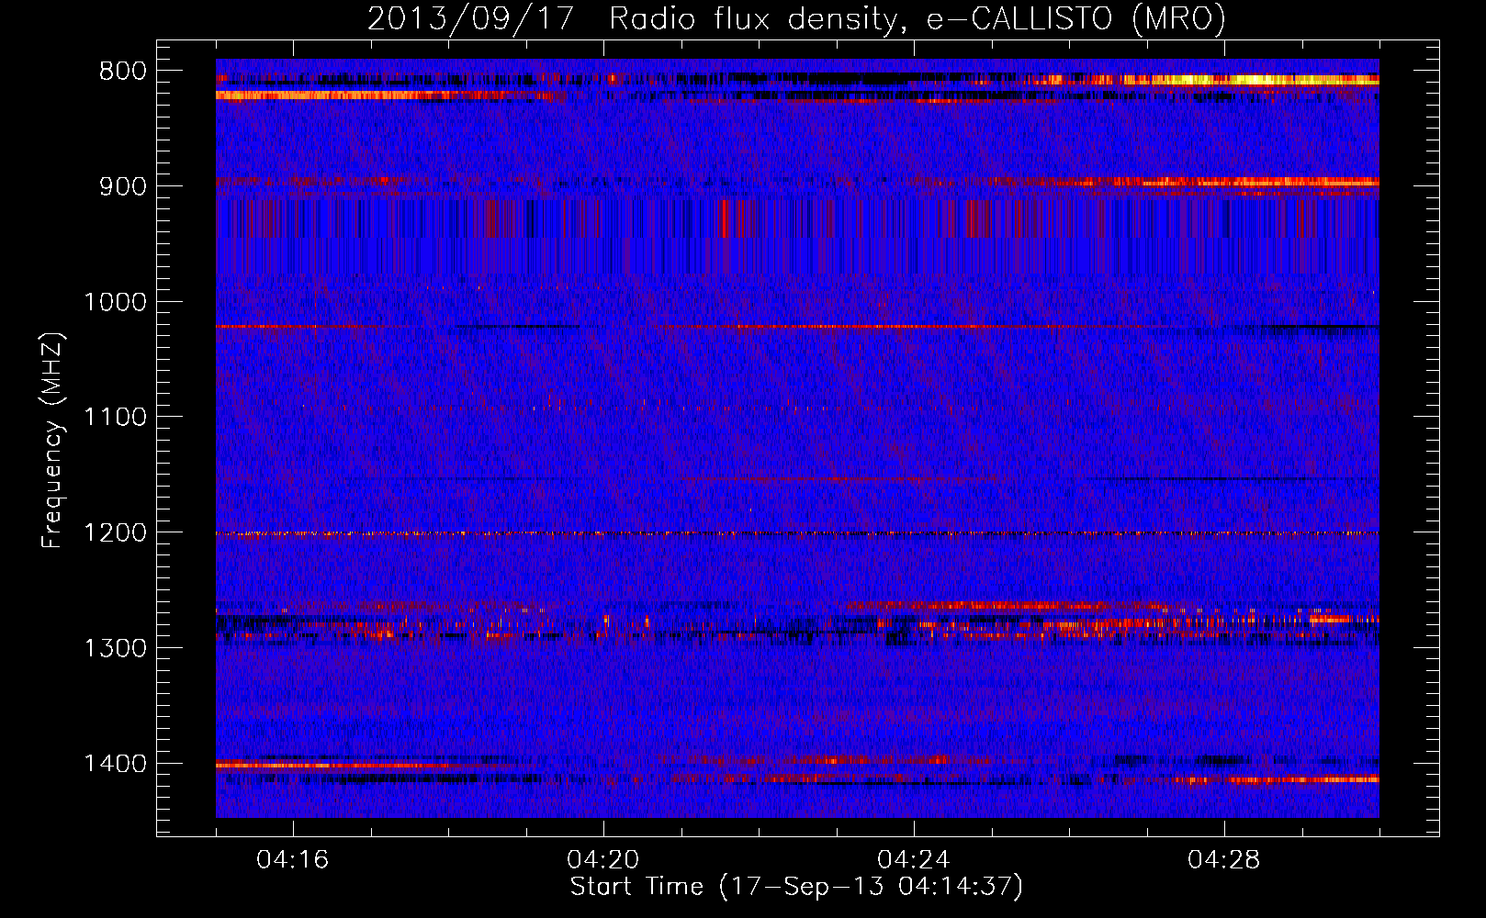Viewport: 1486px width, 918px height.
Task: Click the 1000 frequency tick label
Action: coord(115,302)
